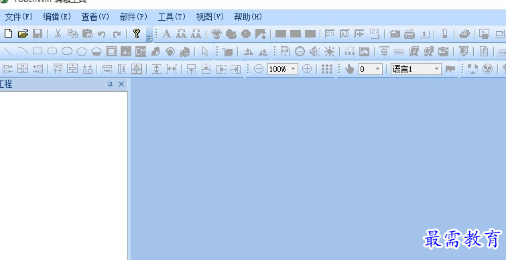Insert the indicator lamp component
The height and width of the screenshot is (260, 506).
tap(216, 34)
